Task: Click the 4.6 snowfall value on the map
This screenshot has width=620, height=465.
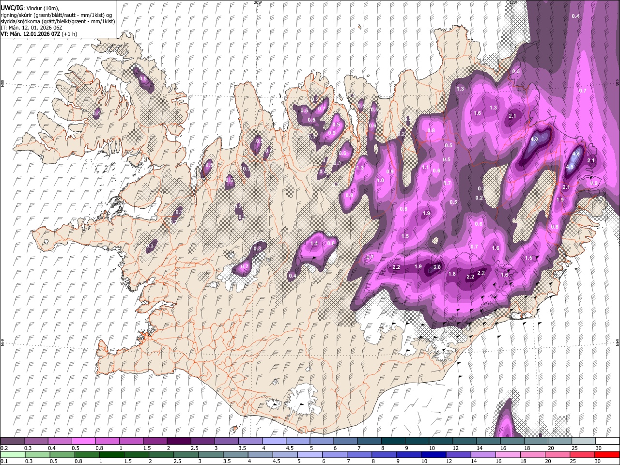Action: coord(576,154)
